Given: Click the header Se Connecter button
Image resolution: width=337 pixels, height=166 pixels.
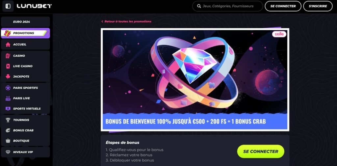Looking at the screenshot, I should 283,6.
